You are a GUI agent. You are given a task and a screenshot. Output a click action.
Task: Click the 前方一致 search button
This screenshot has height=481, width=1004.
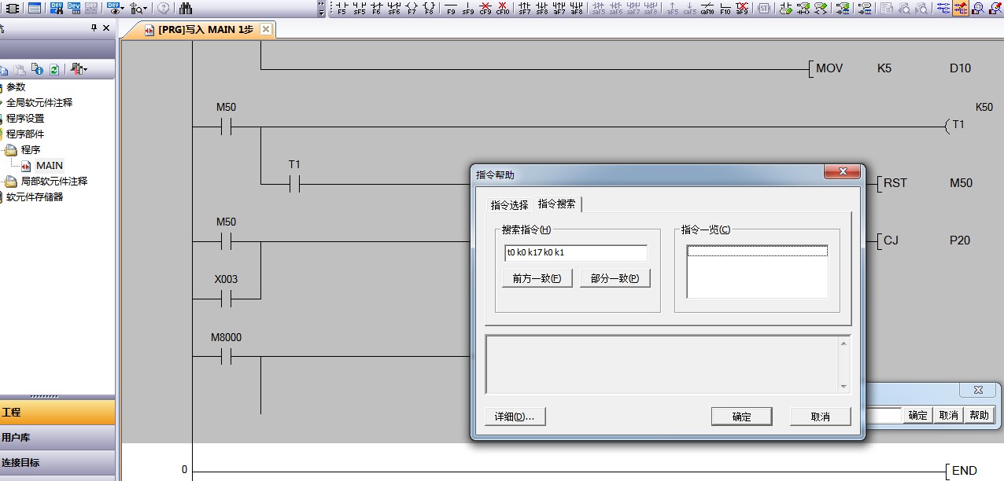537,278
